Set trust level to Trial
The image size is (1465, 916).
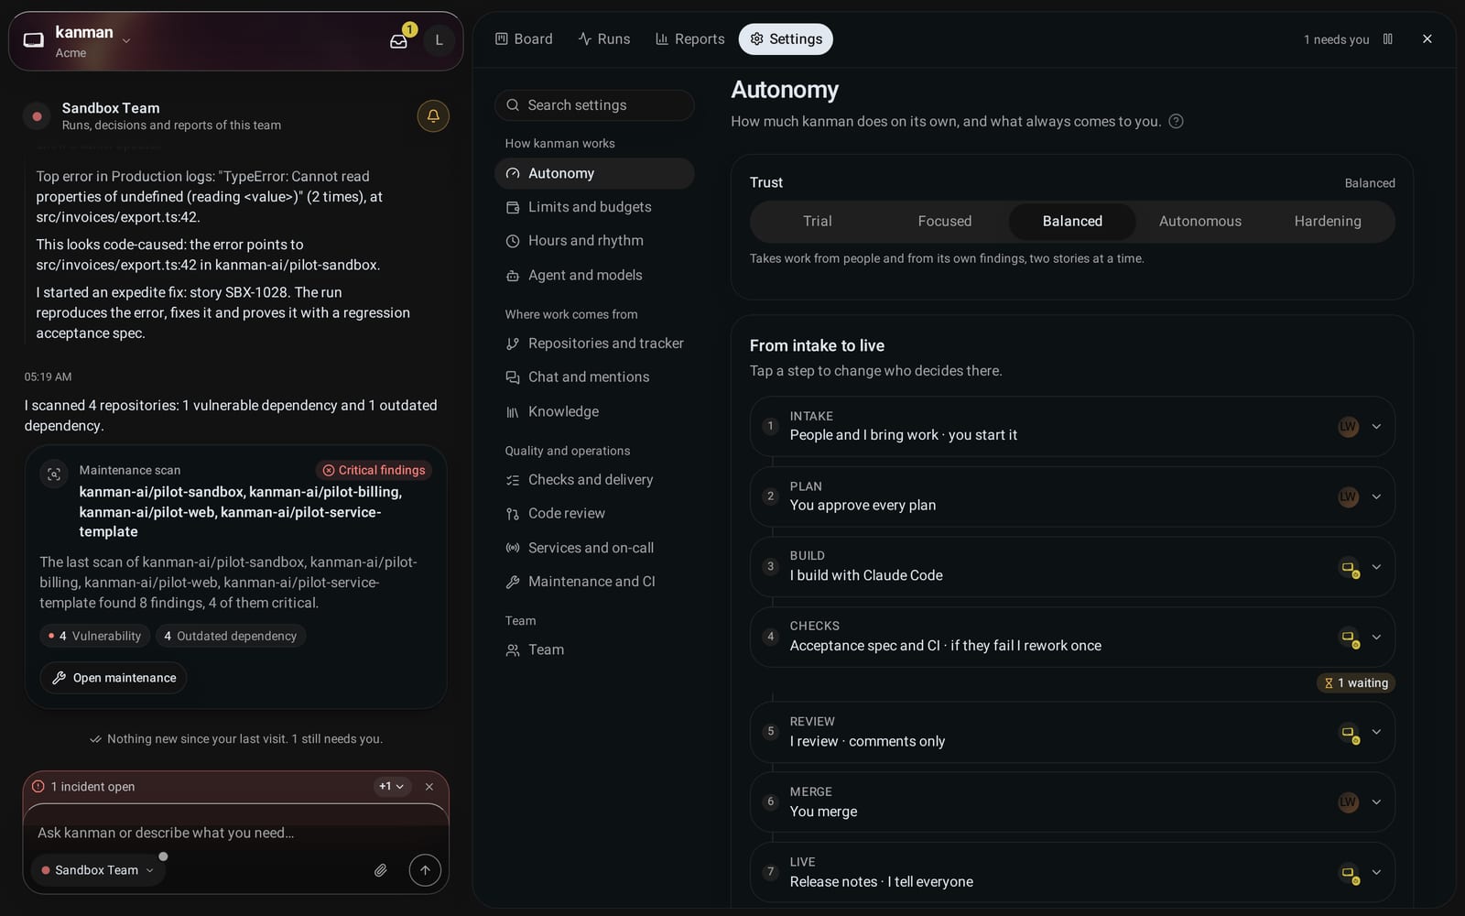click(x=818, y=222)
